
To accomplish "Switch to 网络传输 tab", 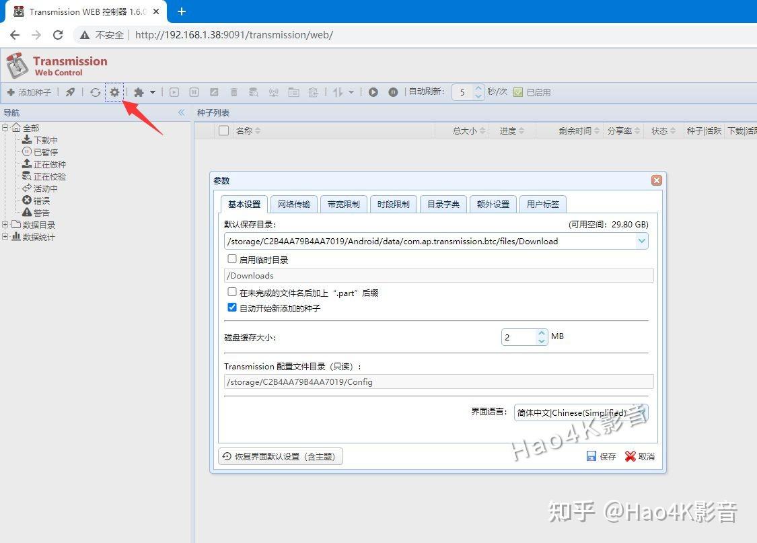I will [294, 204].
